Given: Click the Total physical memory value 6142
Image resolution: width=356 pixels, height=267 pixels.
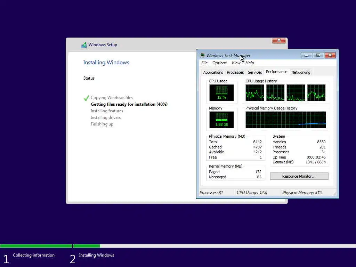Looking at the screenshot, I should coord(257,142).
